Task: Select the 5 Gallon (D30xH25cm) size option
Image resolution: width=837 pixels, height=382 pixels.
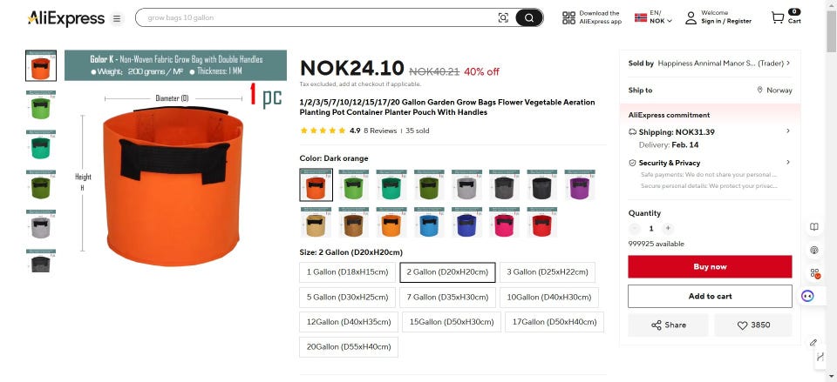Action: coord(348,298)
